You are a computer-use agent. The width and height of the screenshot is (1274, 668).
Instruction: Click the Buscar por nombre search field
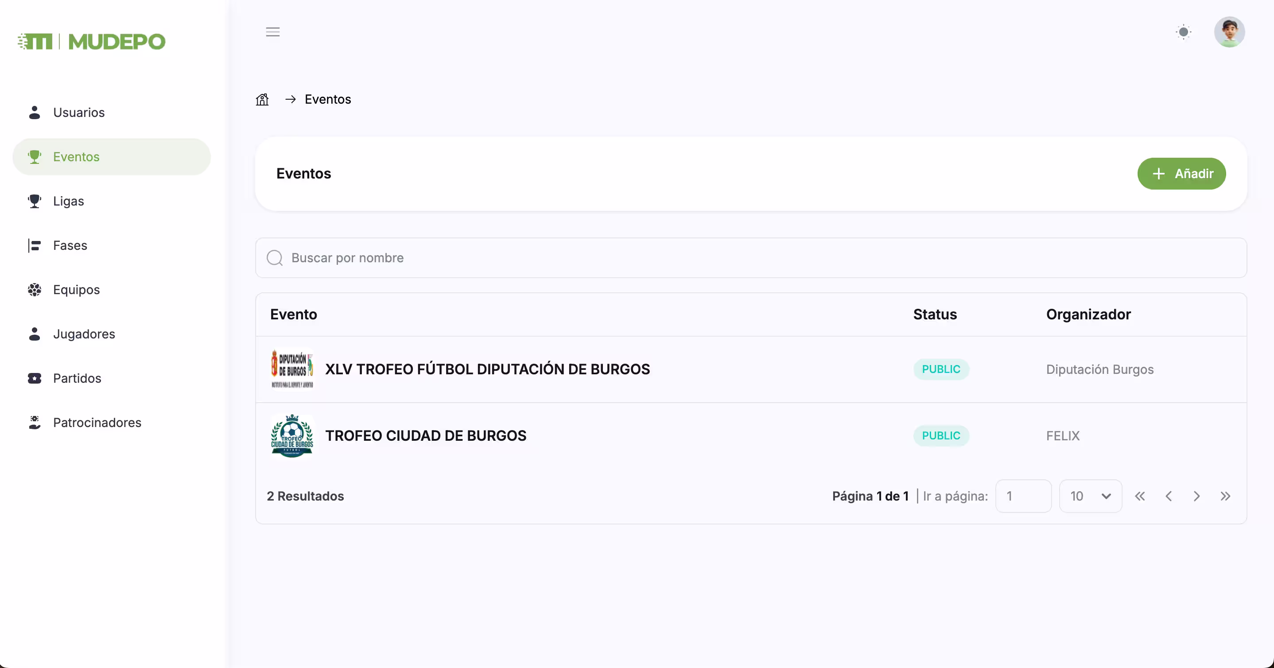point(751,258)
